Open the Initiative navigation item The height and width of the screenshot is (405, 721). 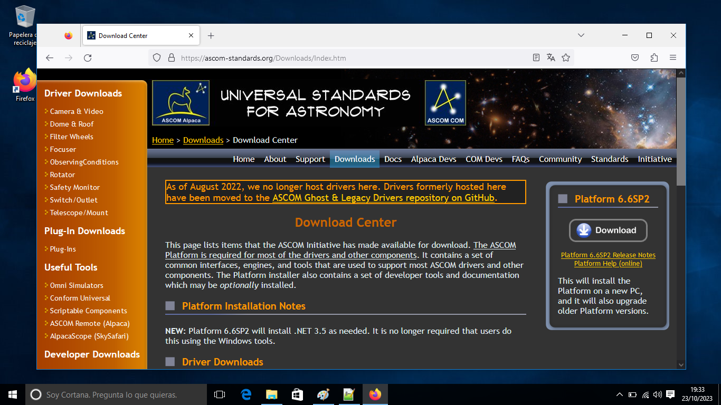654,159
